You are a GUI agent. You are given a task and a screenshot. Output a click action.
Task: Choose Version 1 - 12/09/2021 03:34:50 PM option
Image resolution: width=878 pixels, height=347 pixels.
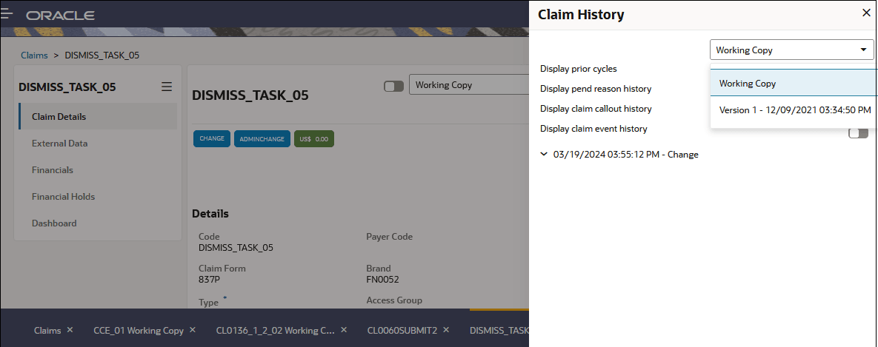(x=794, y=110)
